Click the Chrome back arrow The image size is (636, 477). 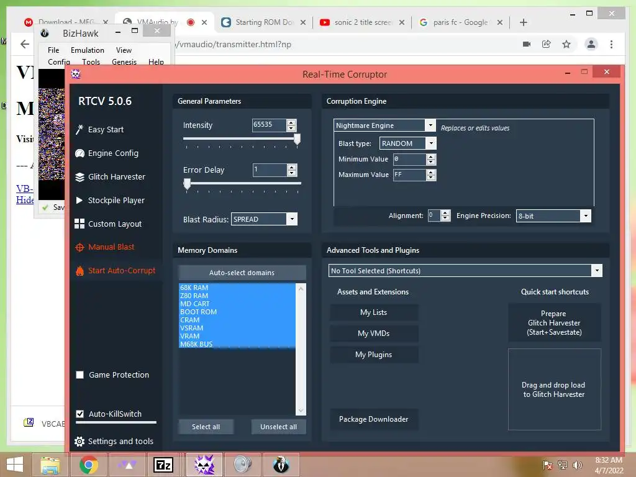point(25,44)
